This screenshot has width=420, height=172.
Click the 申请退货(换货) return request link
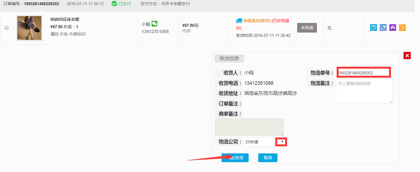(257, 21)
